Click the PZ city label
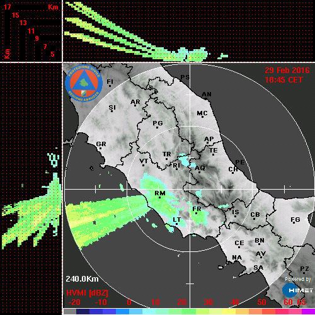 coord(304,269)
